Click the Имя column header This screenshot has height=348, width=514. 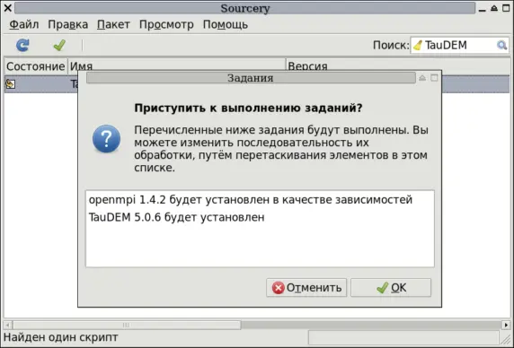[x=177, y=66]
